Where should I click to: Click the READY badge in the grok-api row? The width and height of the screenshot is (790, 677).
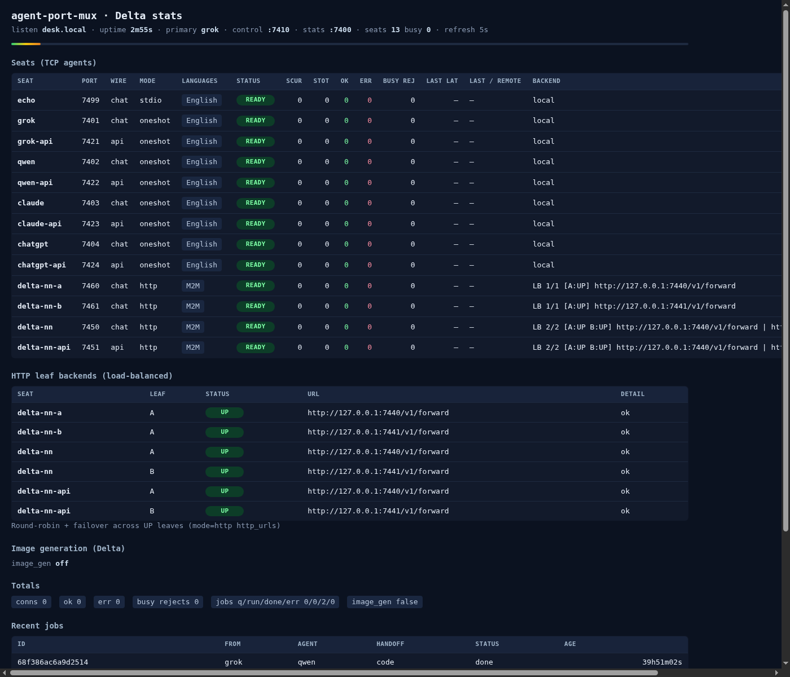(256, 141)
